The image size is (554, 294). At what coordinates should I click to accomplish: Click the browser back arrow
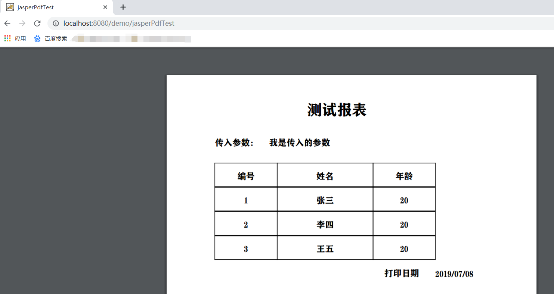(7, 24)
